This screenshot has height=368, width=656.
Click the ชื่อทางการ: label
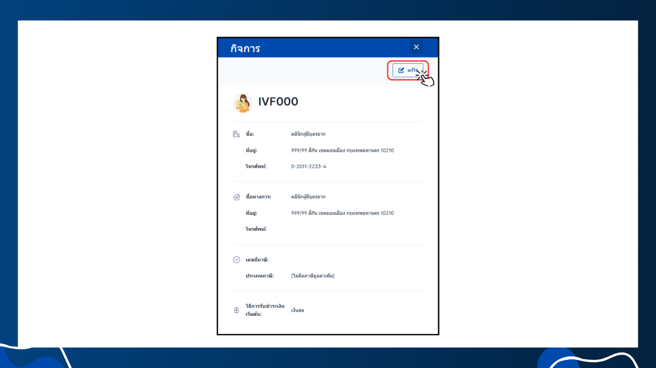tap(258, 197)
